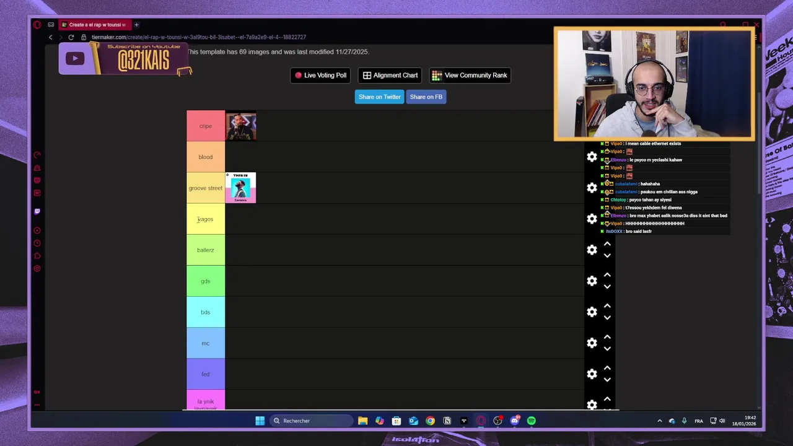Image resolution: width=793 pixels, height=446 pixels.
Task: Move the bds tier up
Action: [607, 306]
